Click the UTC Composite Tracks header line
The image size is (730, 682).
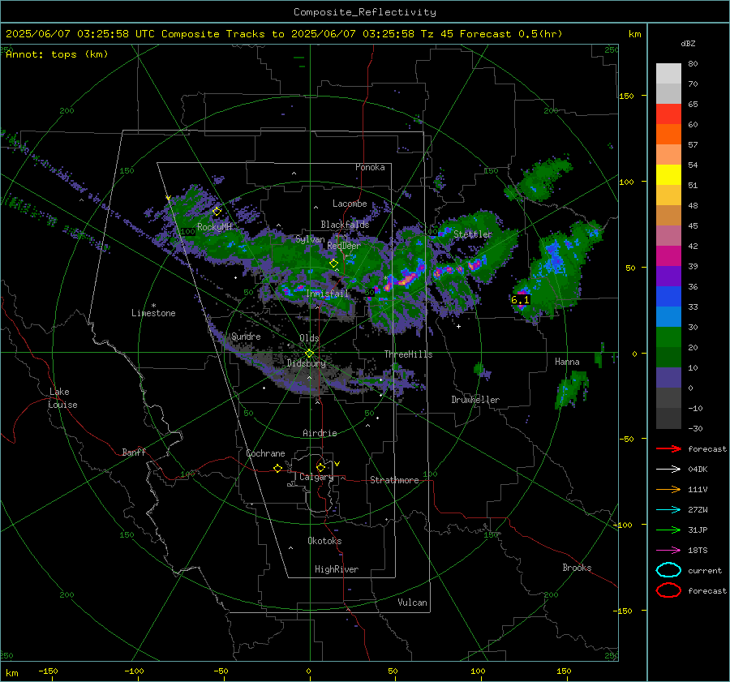coord(284,34)
